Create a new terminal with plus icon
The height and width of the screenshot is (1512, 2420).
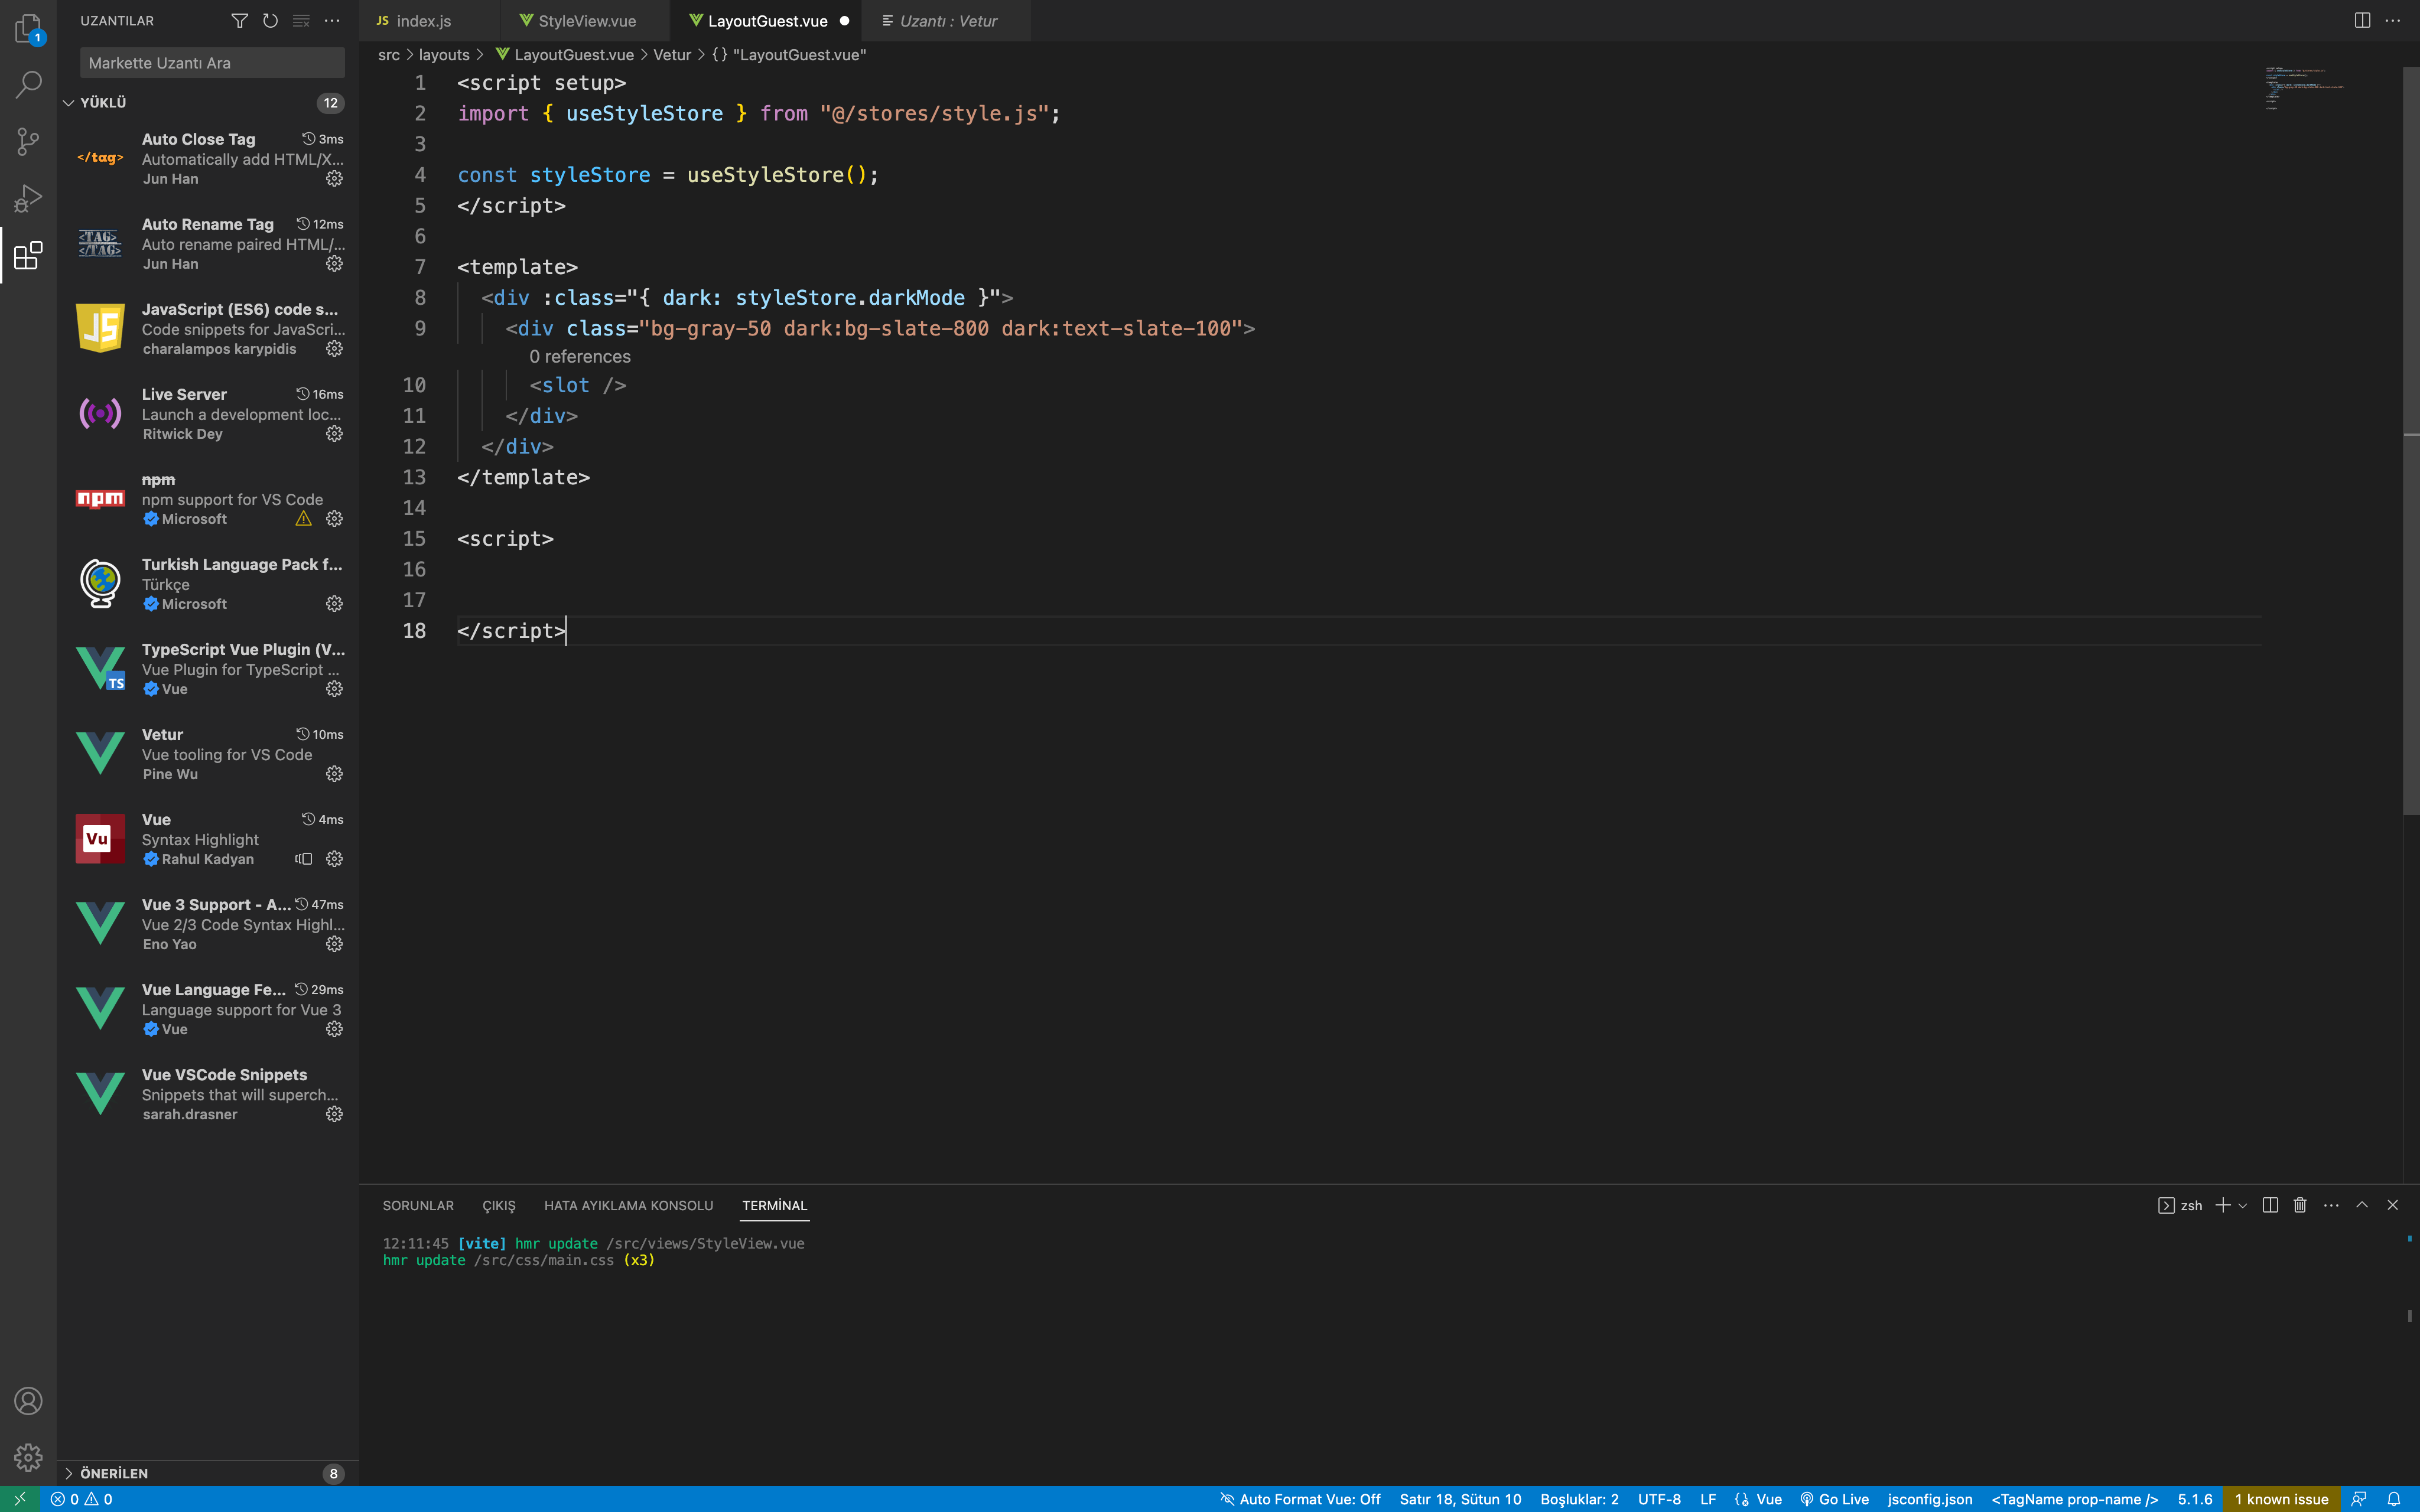click(x=2222, y=1205)
